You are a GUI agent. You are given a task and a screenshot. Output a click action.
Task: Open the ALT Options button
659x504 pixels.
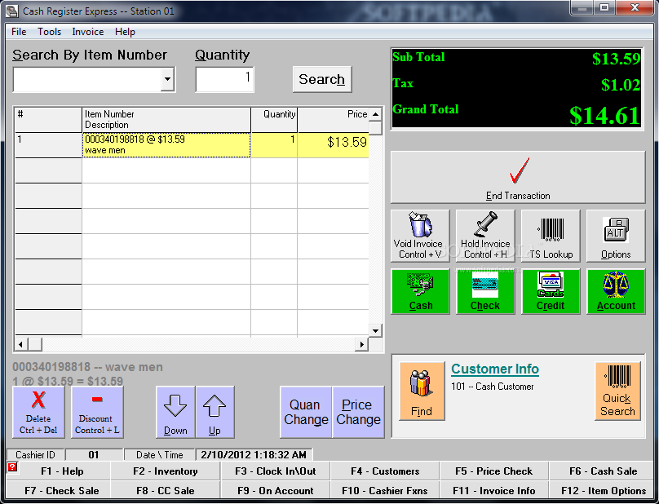pyautogui.click(x=616, y=236)
